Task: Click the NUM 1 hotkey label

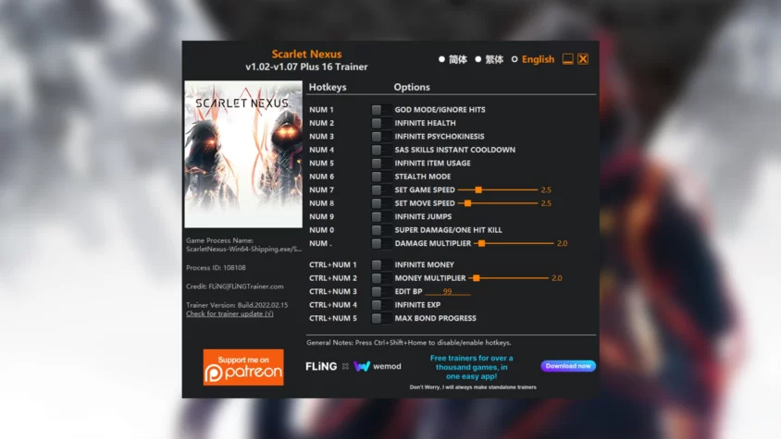Action: (321, 109)
